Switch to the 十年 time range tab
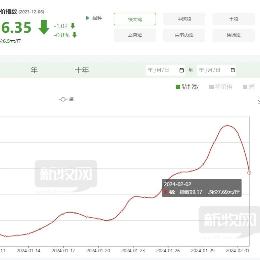Viewport: 260px width, 260px height. (82, 70)
